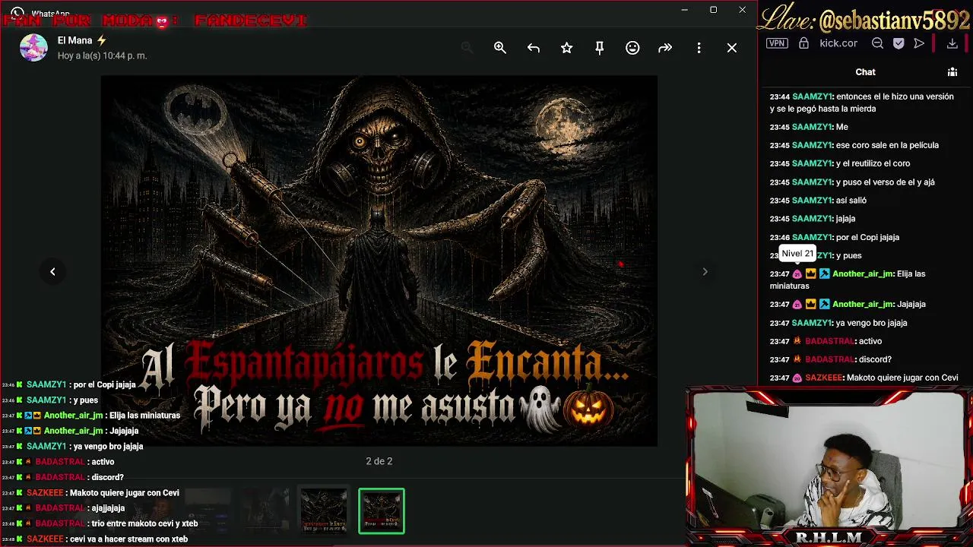Viewport: 973px width, 547px height.
Task: Click SAAMZY1 on 'Me' chat message
Action: [812, 127]
